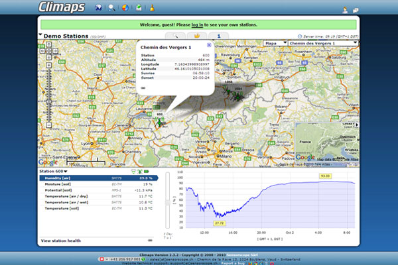Click View station health
The width and height of the screenshot is (398, 265).
click(x=60, y=240)
